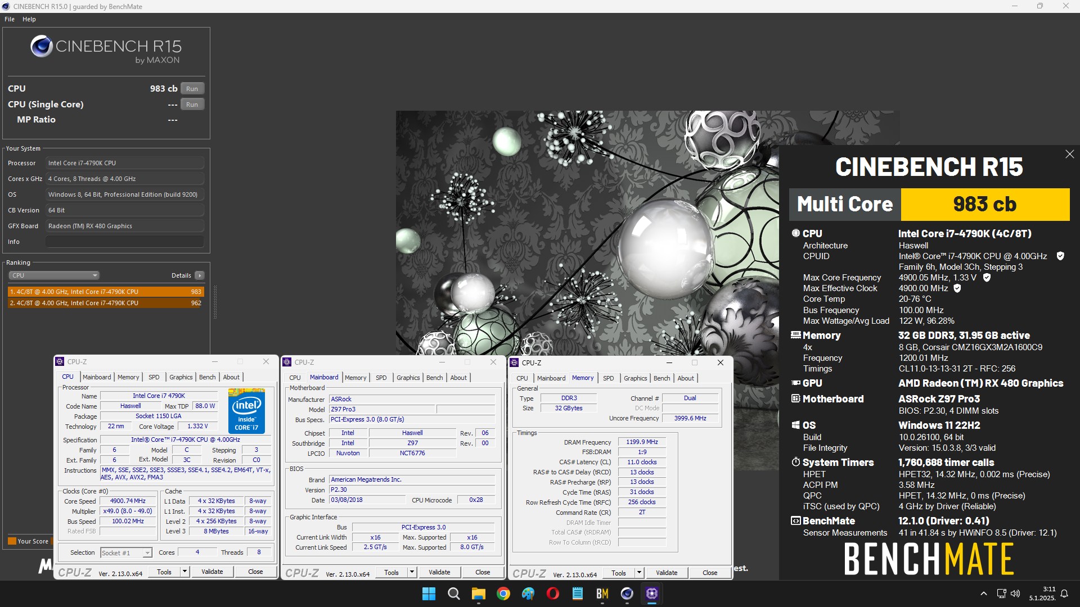Expand Tools dropdown arrow in third CPU-Z

tap(638, 573)
